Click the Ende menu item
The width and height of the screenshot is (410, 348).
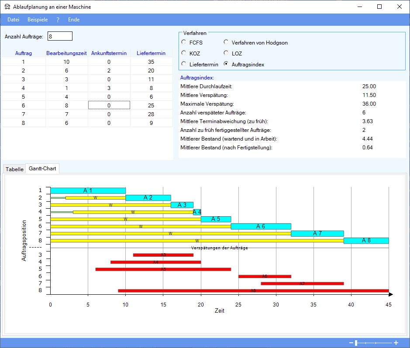pos(74,20)
